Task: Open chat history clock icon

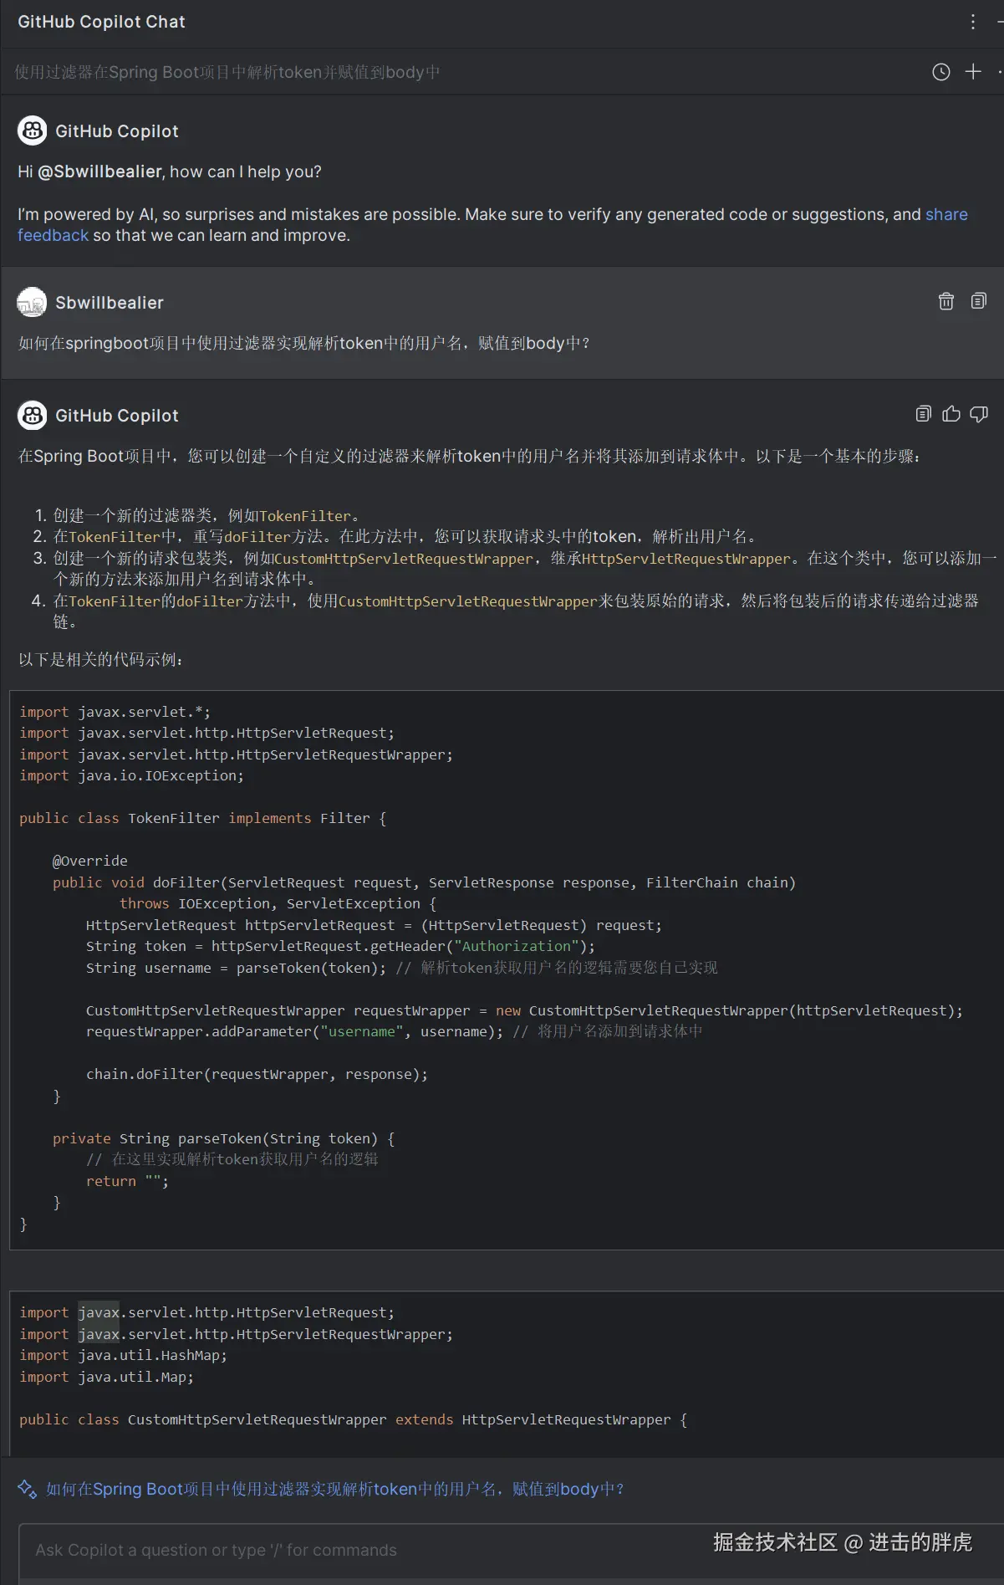Action: pyautogui.click(x=941, y=72)
